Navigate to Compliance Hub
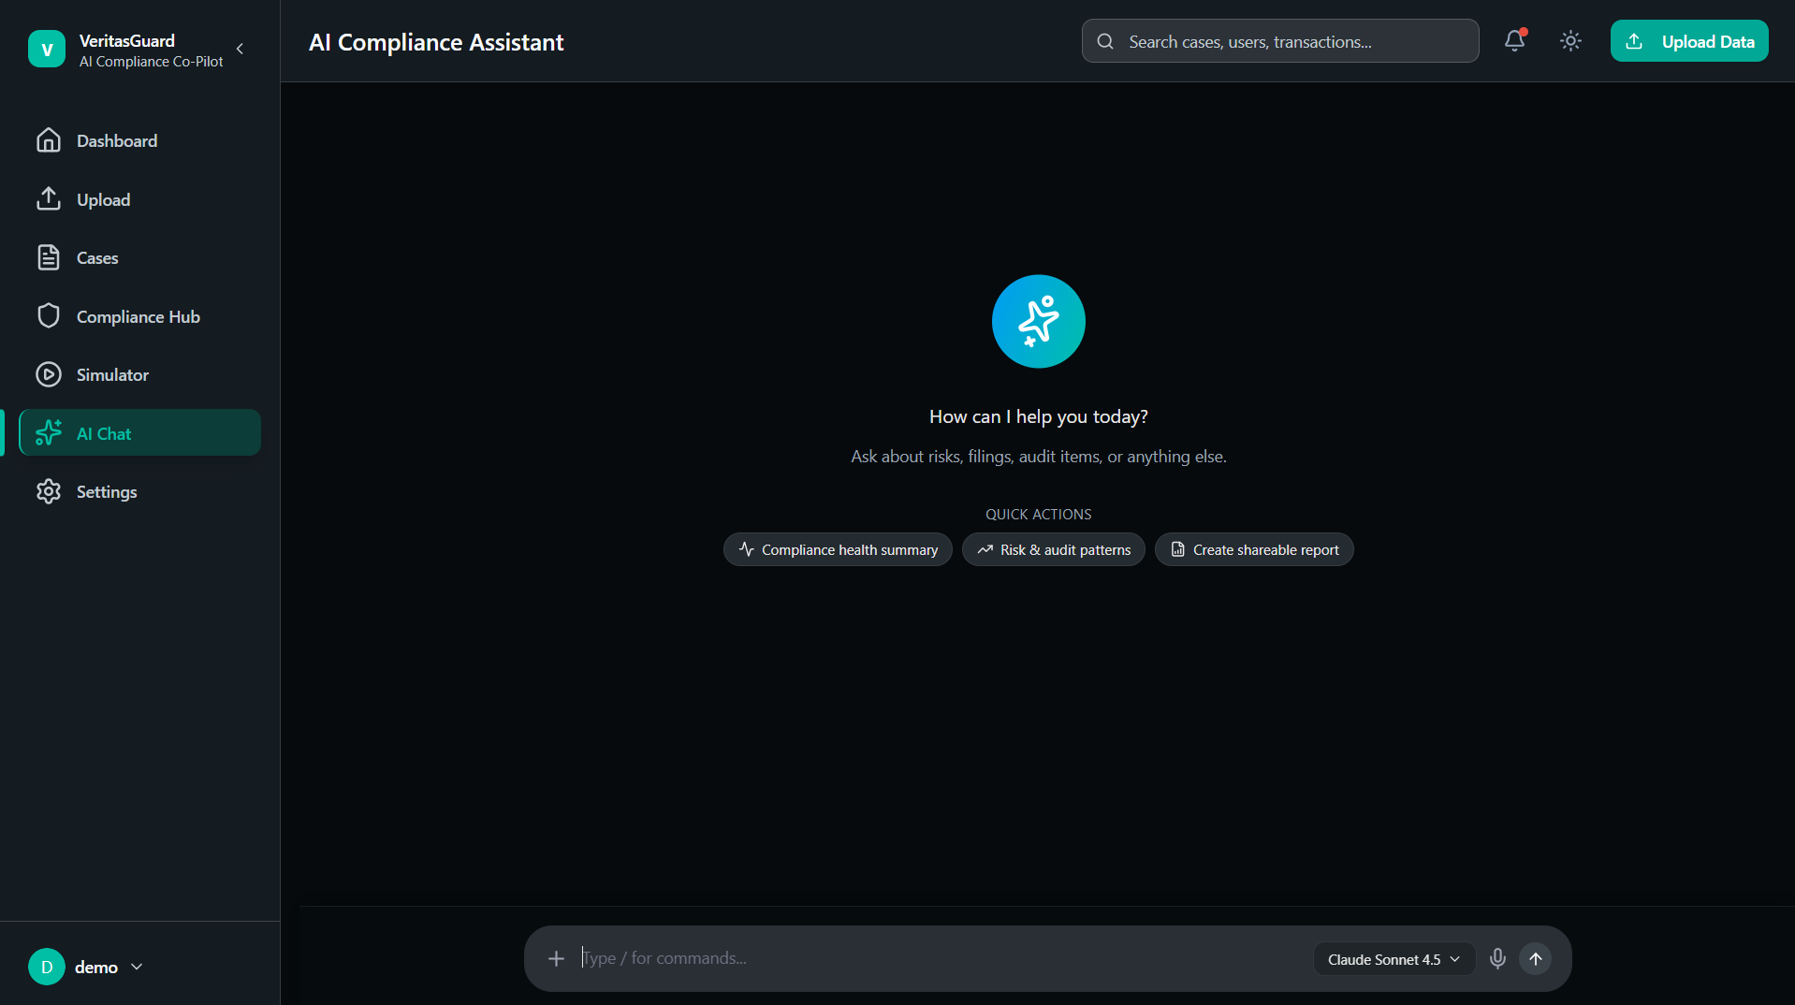Viewport: 1795px width, 1005px height. pos(139,316)
